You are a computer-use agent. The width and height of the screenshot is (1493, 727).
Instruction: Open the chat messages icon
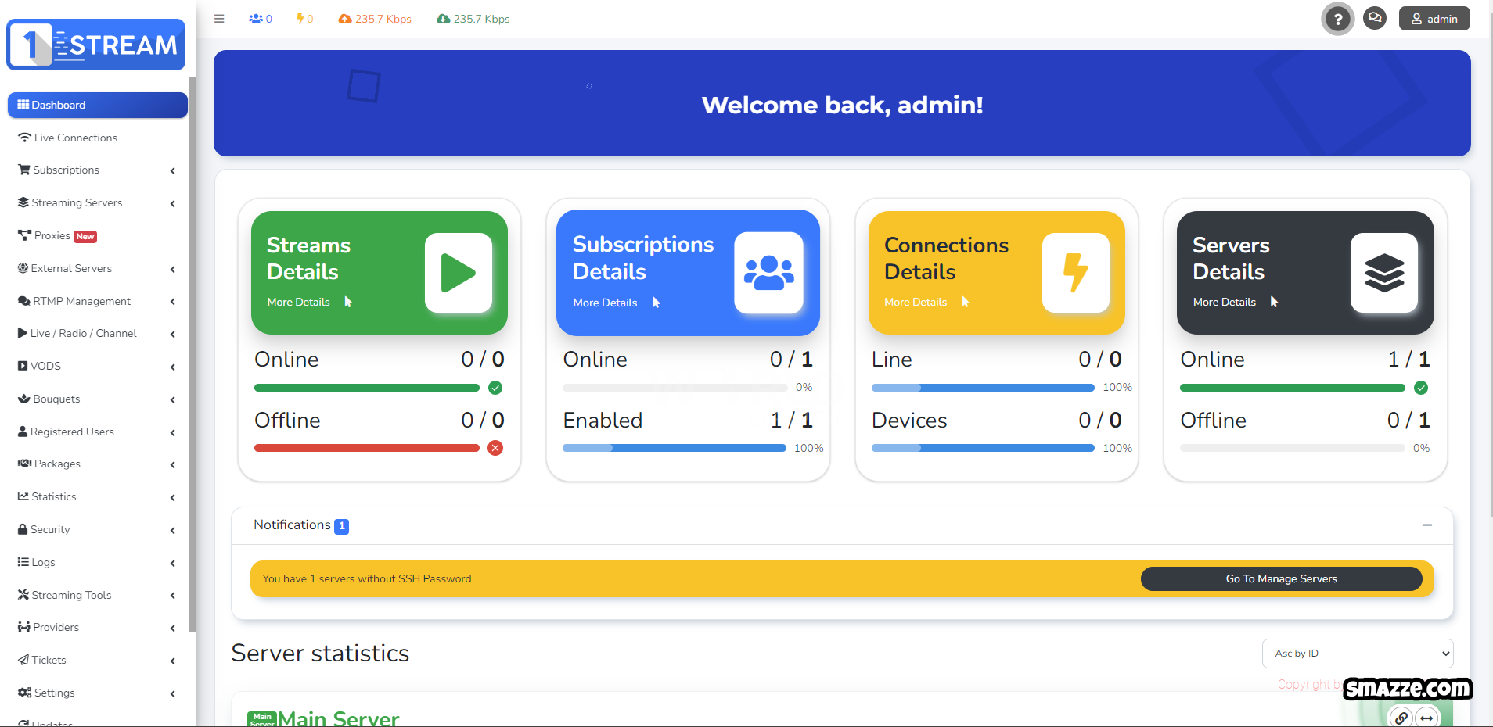coord(1374,18)
